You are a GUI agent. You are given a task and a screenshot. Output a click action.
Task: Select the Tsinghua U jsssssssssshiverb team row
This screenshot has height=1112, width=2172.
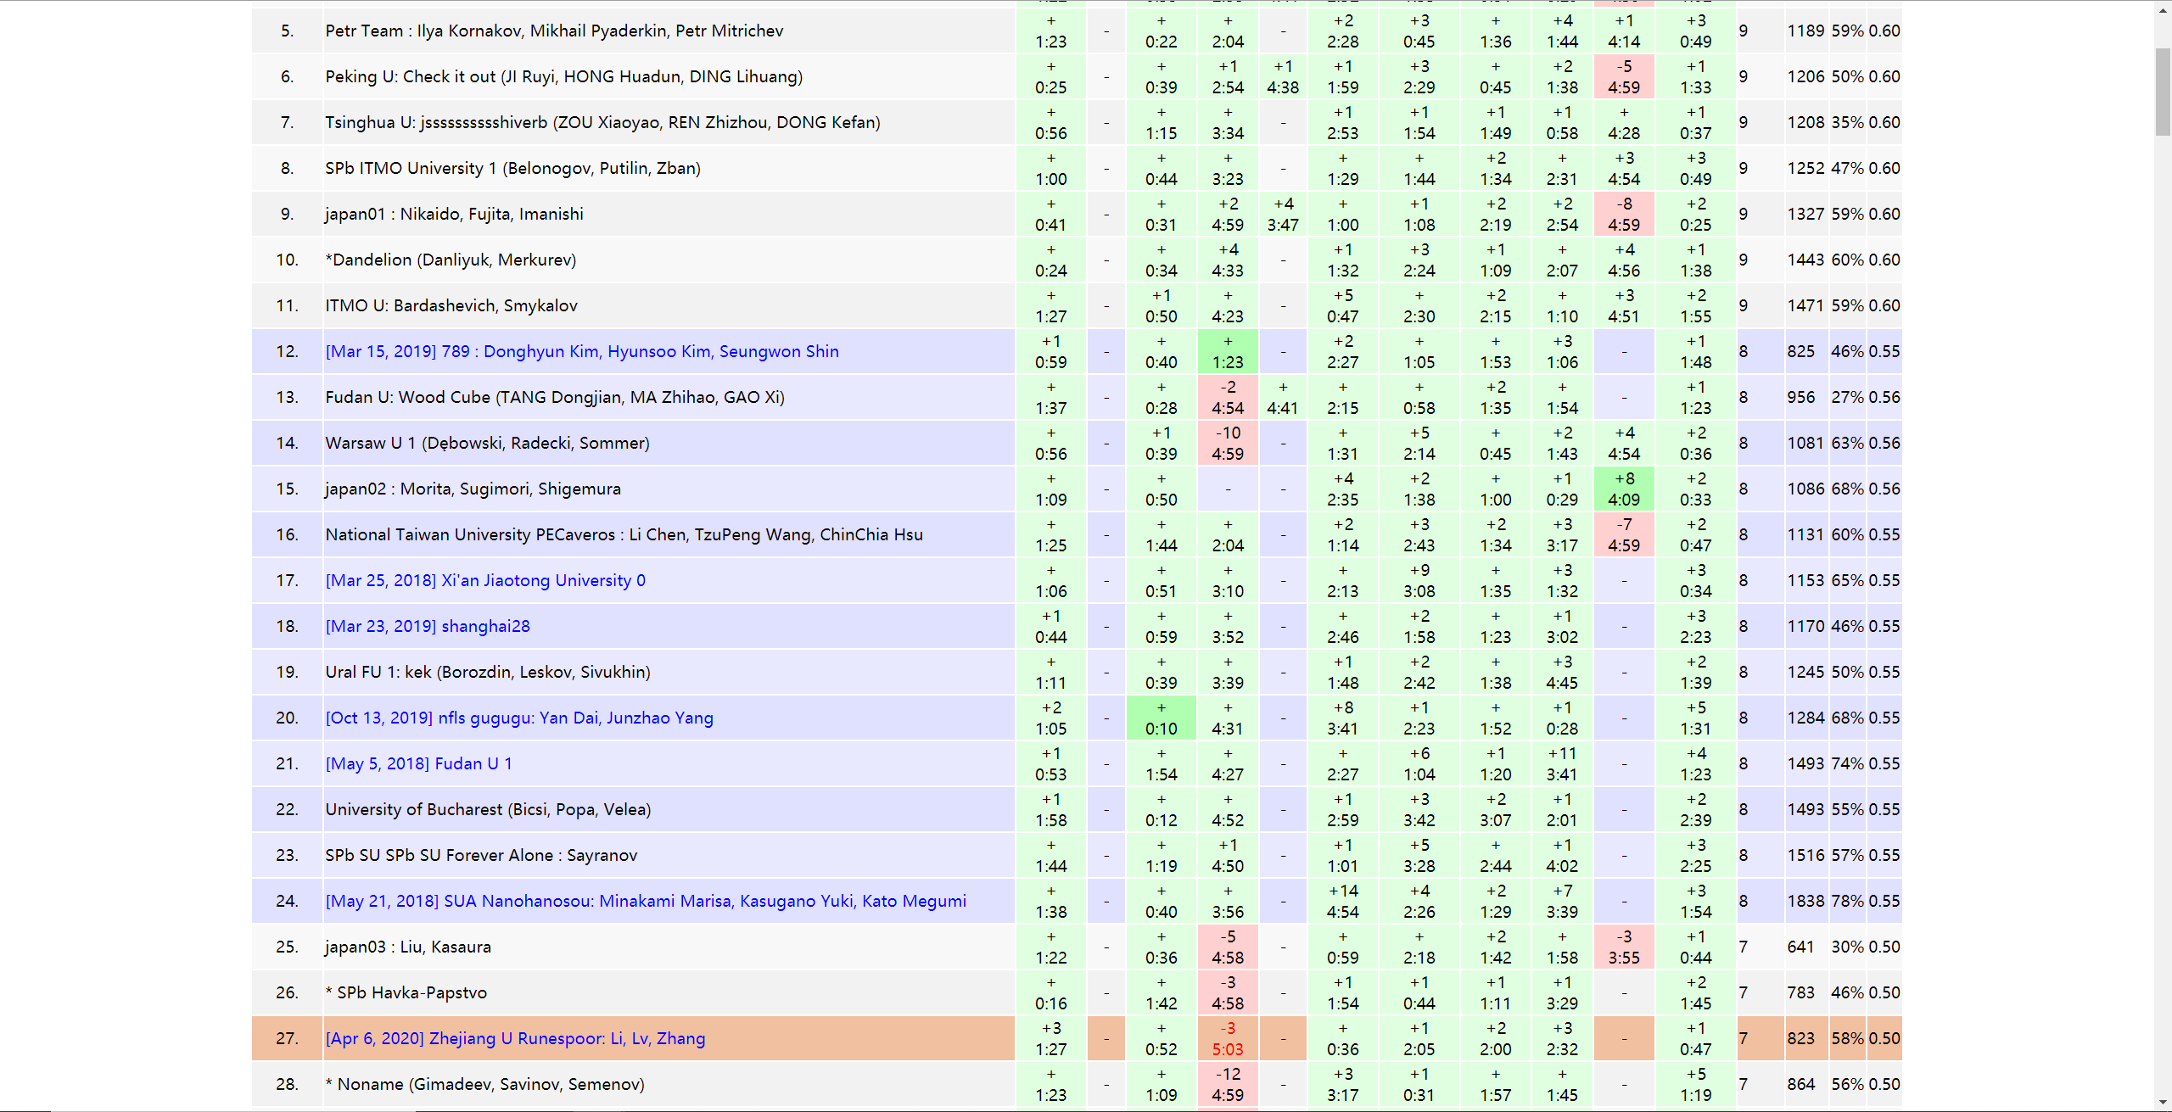click(602, 122)
